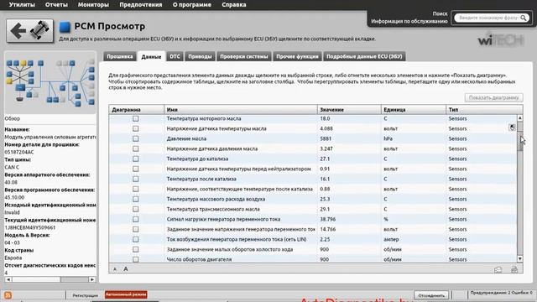Switch to the Прошивка tab
This screenshot has height=302, width=537.
pos(119,56)
